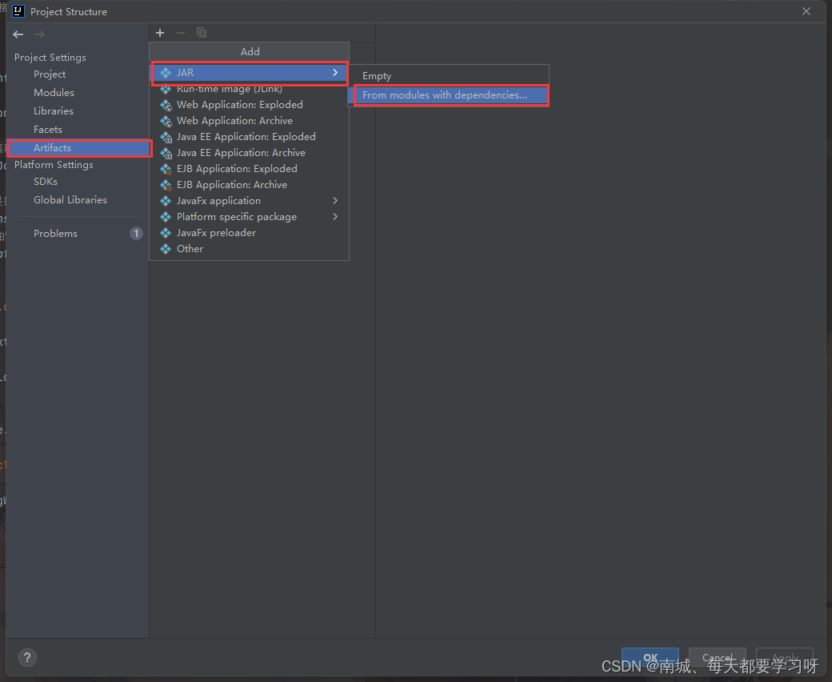Click the minus icon to remove artifact
Viewport: 832px width, 682px height.
tap(180, 33)
